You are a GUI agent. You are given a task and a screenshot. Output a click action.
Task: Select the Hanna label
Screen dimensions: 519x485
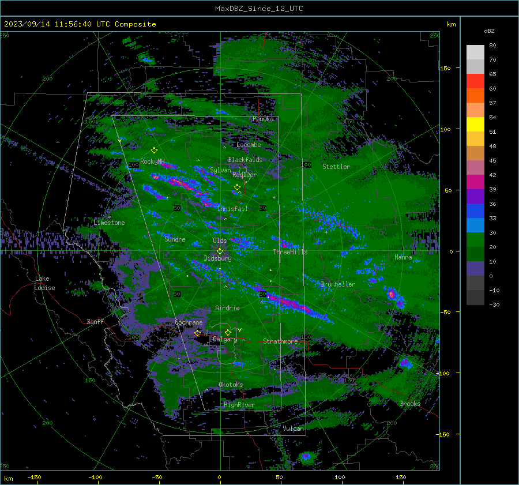pyautogui.click(x=403, y=257)
